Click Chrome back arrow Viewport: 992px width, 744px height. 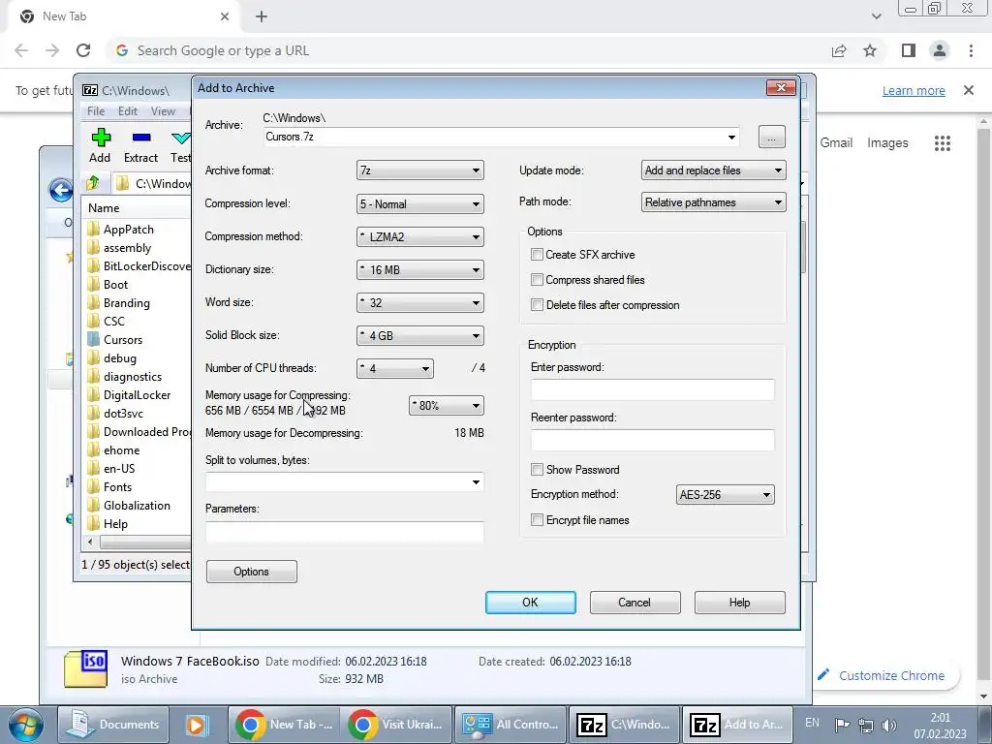coord(21,50)
